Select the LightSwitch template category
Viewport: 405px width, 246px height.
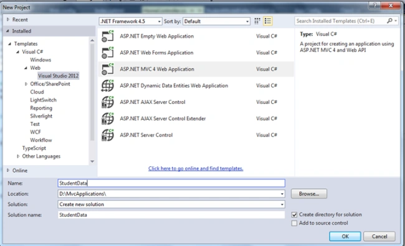[43, 100]
